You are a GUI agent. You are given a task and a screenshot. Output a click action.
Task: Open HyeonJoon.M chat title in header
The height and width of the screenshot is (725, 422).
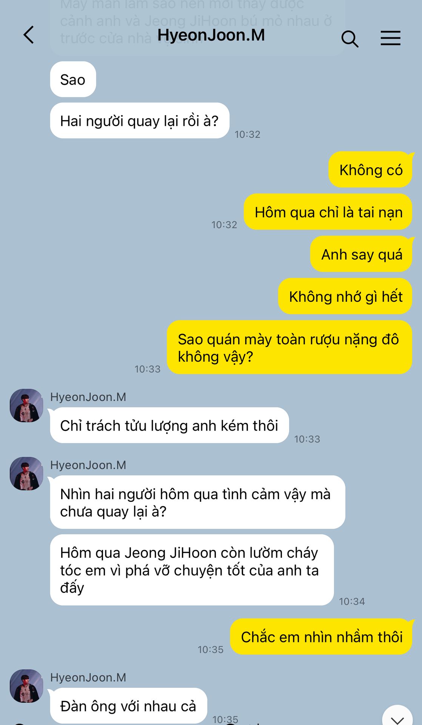tap(211, 35)
